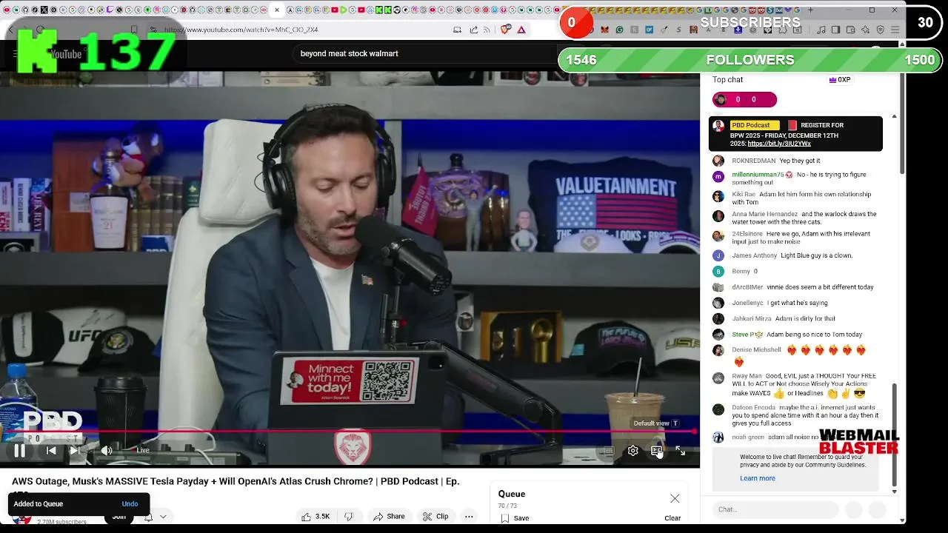Close the Queue panel with X

click(675, 498)
